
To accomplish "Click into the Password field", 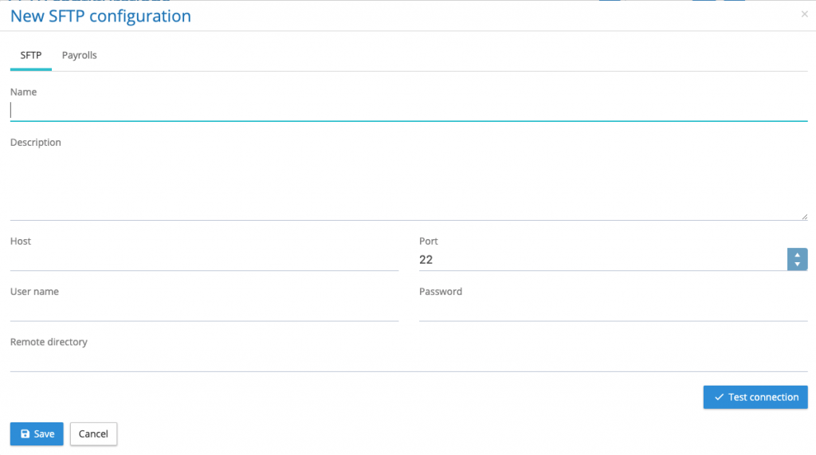I will click(x=613, y=311).
